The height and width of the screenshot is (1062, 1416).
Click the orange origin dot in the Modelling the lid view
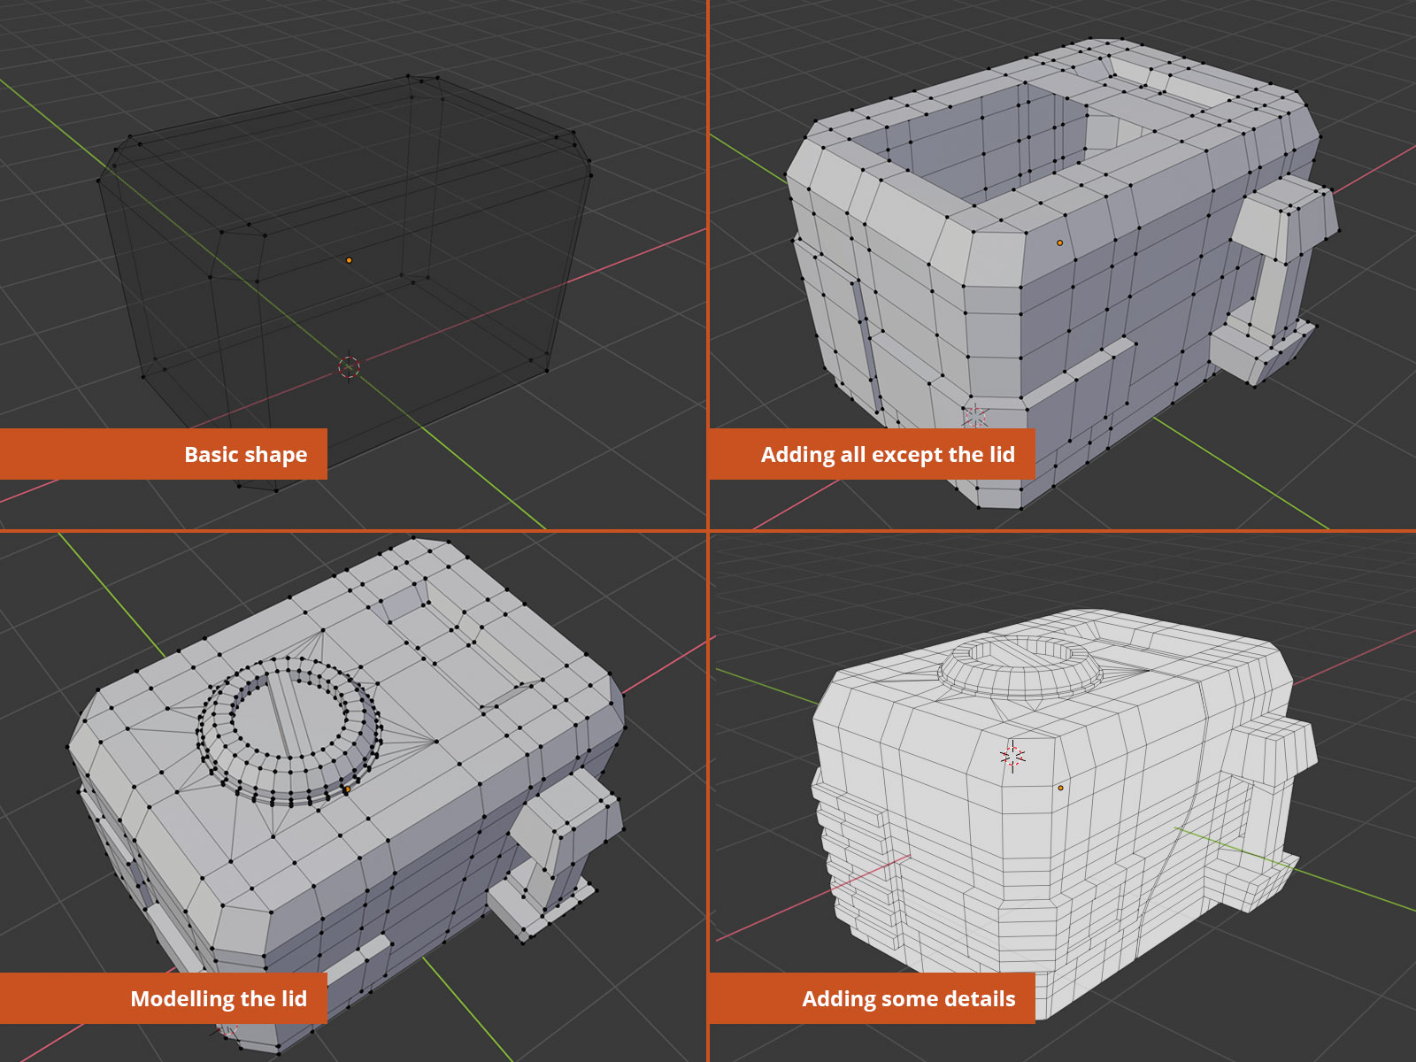pos(347,789)
